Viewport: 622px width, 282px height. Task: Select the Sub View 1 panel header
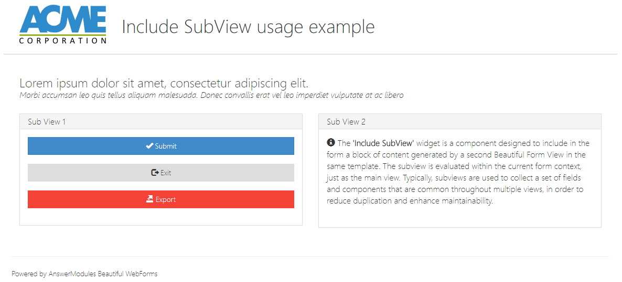[161, 121]
